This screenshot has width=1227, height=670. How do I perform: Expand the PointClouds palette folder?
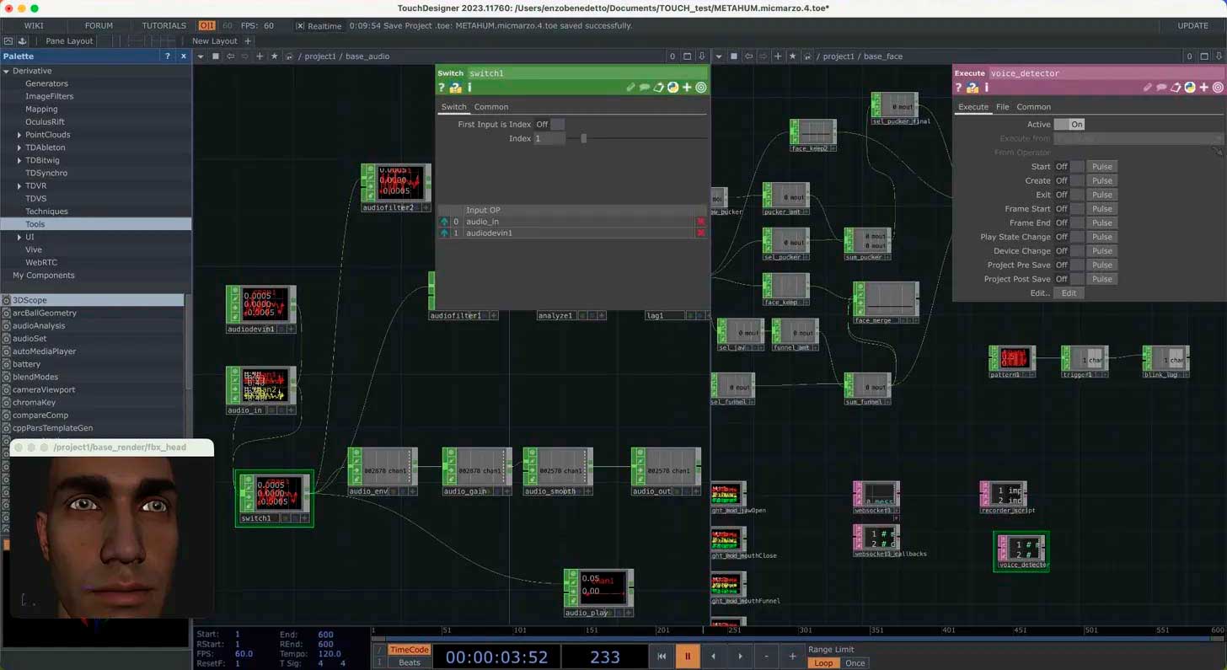pyautogui.click(x=19, y=135)
